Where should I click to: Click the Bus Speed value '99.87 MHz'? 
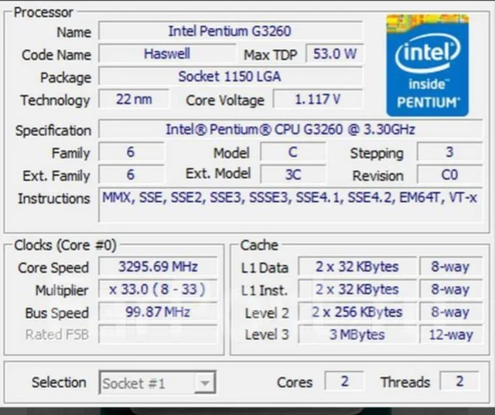pos(158,312)
